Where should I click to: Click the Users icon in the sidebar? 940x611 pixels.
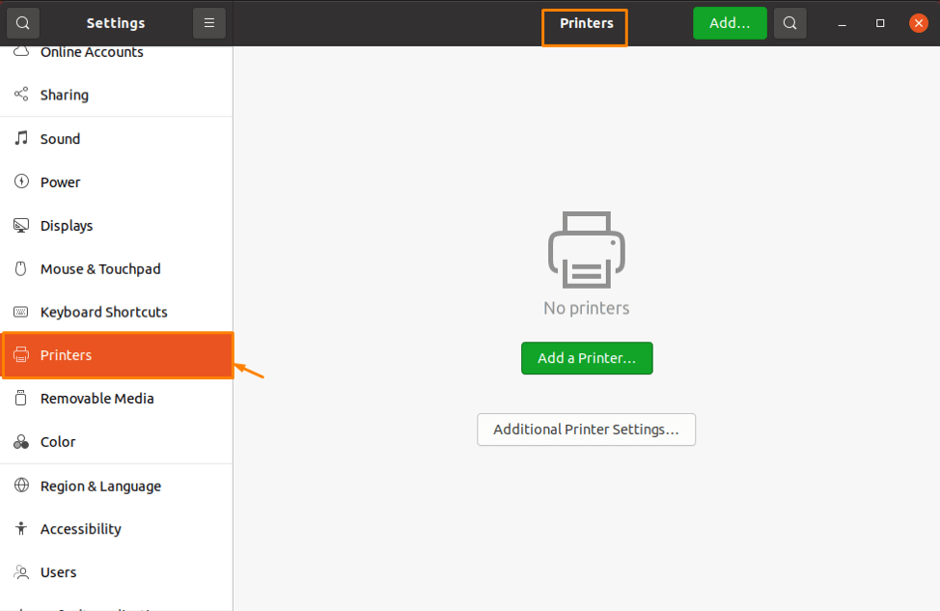[x=20, y=571]
